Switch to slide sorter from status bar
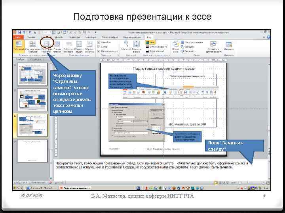 click(x=220, y=183)
